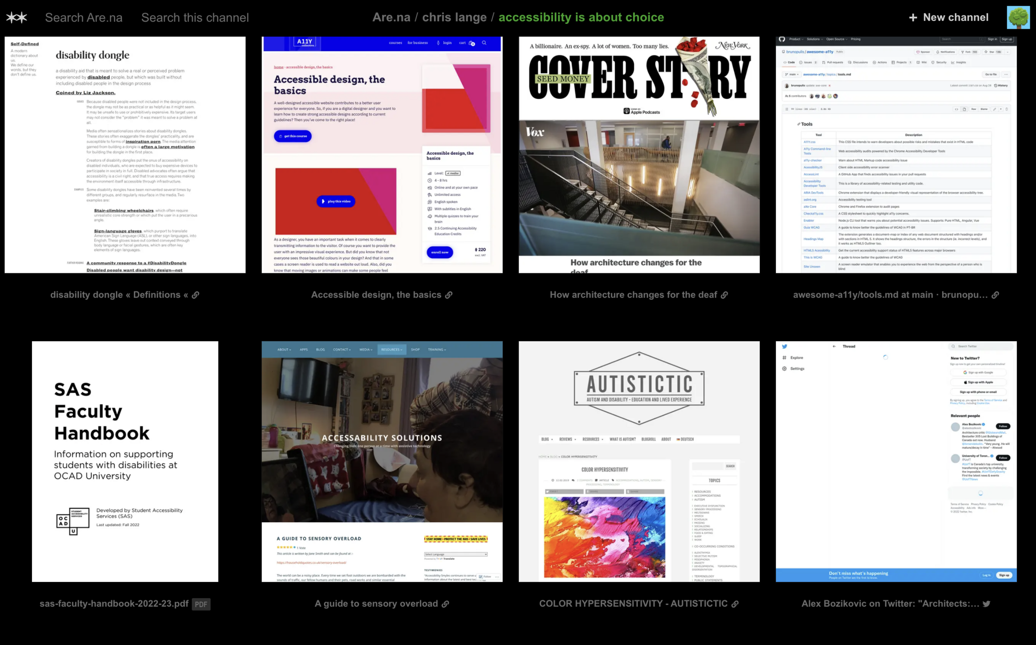Click Twitter bird icon beside Alex Bozikovic
Viewport: 1036px width, 645px height.
(x=986, y=604)
